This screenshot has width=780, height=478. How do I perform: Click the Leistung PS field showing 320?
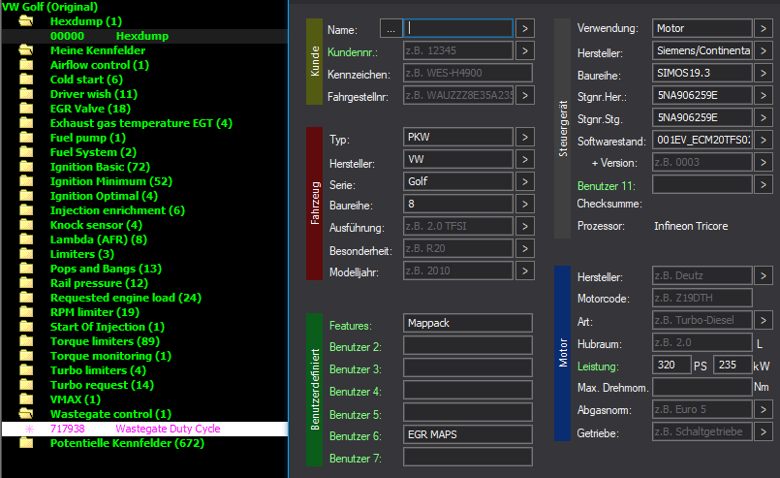671,365
